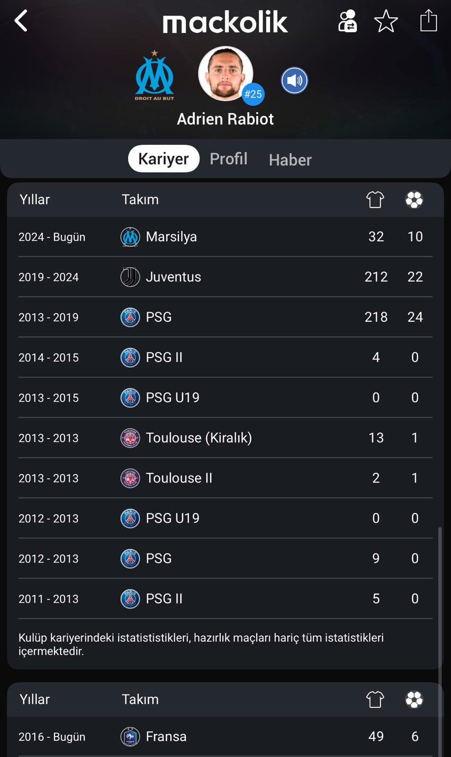This screenshot has width=451, height=757.
Task: Click the vertical scrollbar on the right
Action: (x=440, y=641)
